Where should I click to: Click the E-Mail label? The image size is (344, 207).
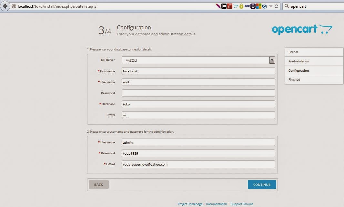[x=109, y=164]
